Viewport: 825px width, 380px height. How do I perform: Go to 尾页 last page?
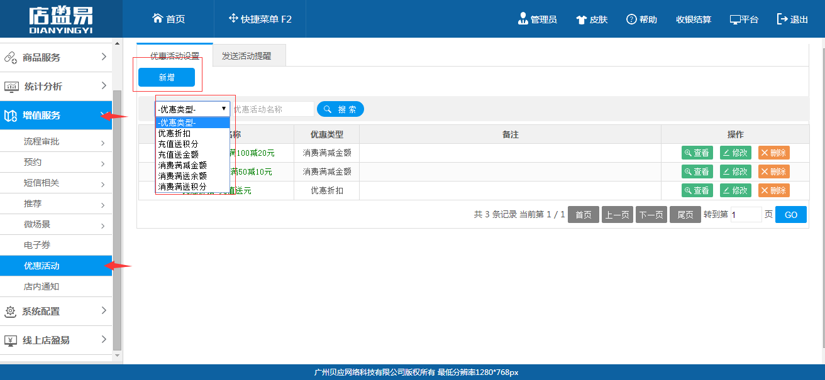click(x=685, y=215)
